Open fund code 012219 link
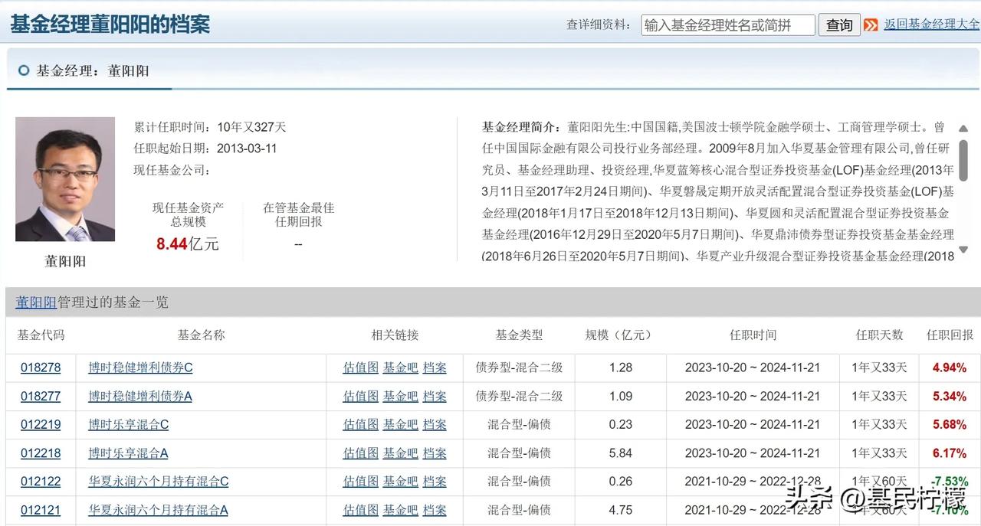Screen dimensions: 981x526 pos(41,424)
